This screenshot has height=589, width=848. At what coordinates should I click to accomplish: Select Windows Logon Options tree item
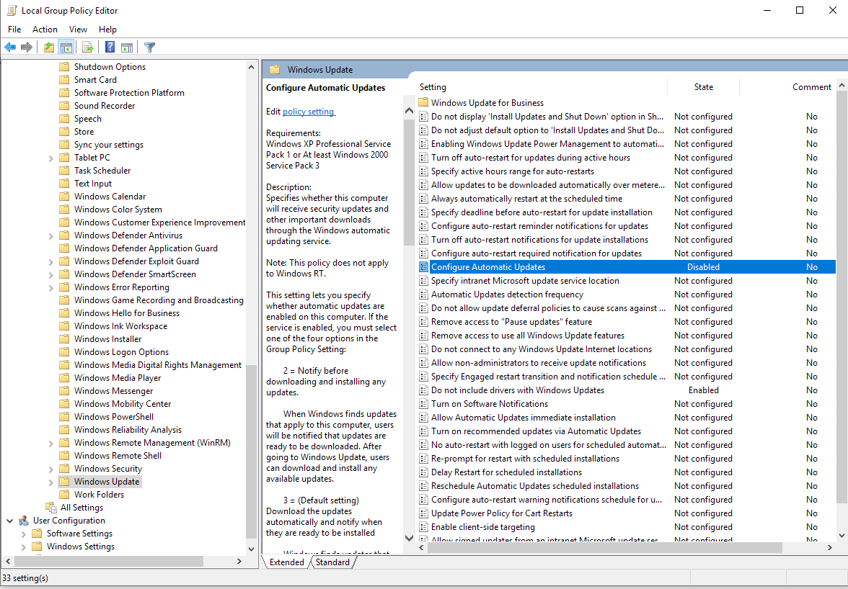pyautogui.click(x=121, y=352)
